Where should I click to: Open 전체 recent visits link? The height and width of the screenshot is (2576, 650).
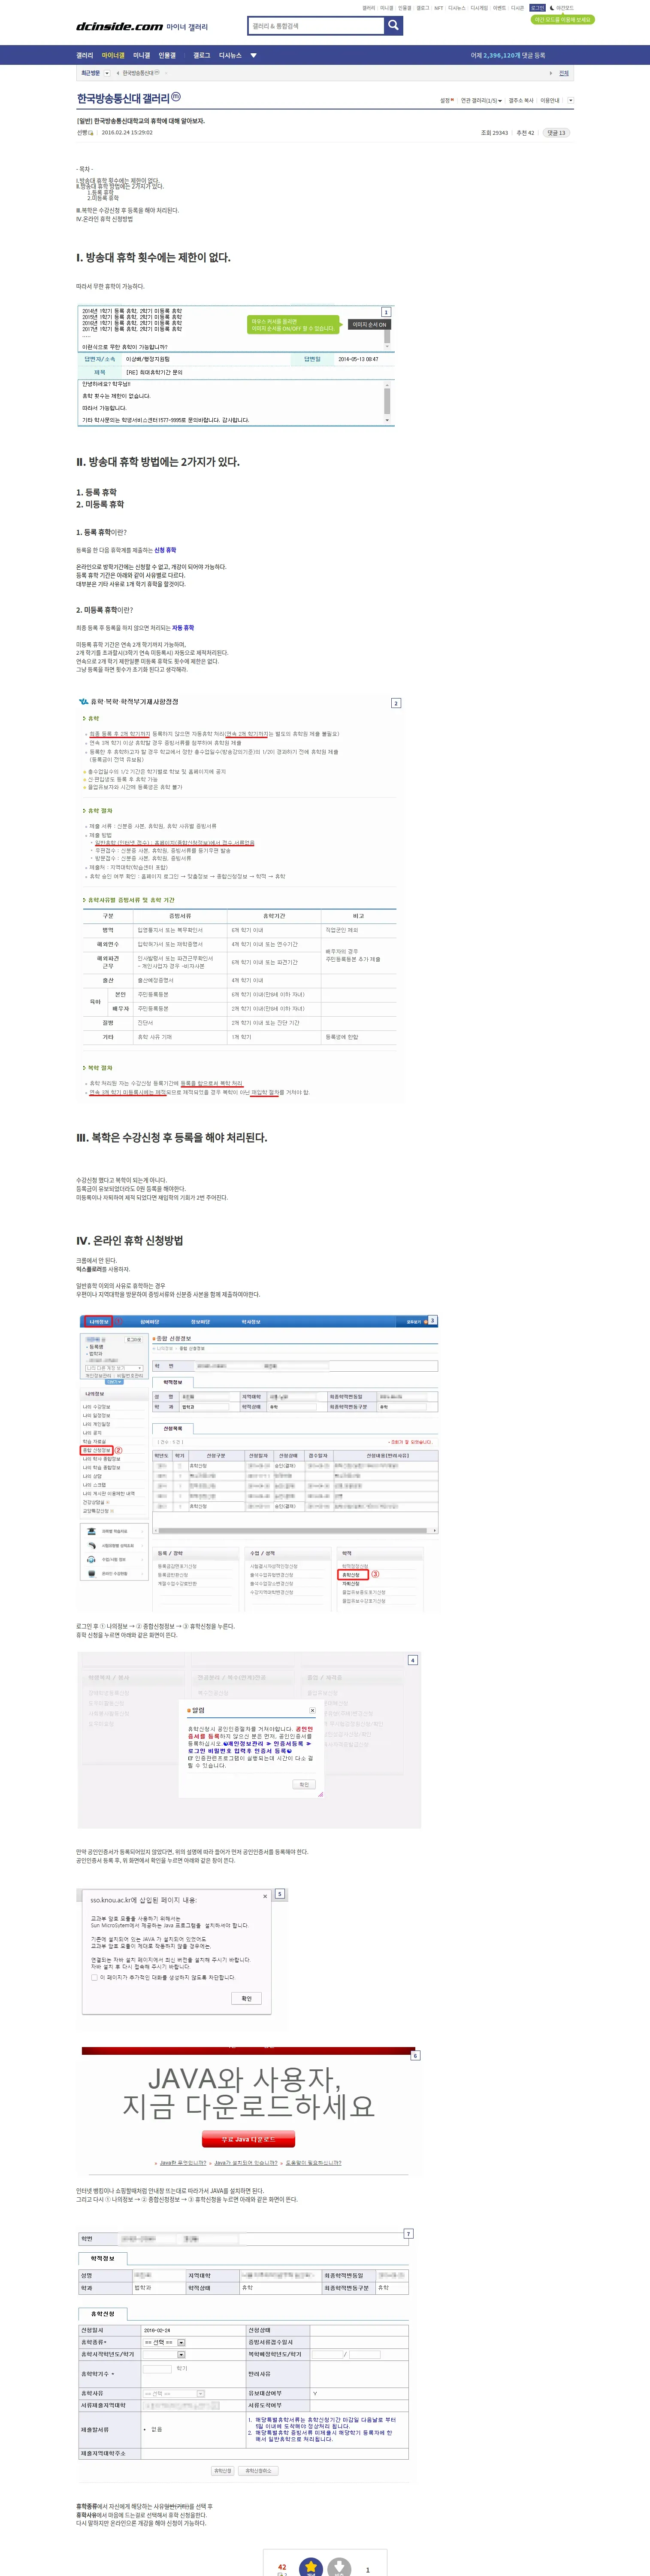point(564,73)
